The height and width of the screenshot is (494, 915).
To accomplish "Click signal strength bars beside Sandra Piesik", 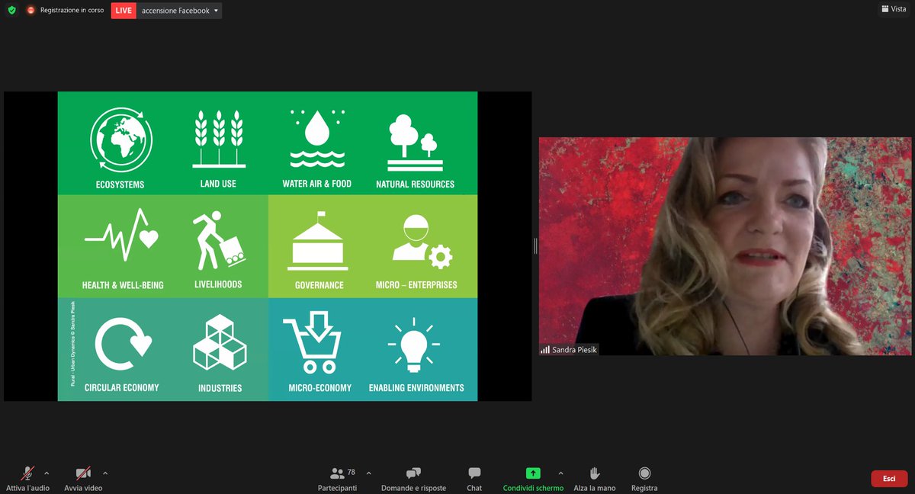I will coord(545,350).
